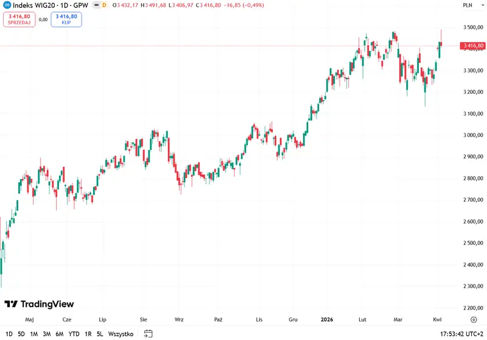The width and height of the screenshot is (487, 340).
Task: Click the KUP 3 416,80 buy button
Action: click(x=66, y=19)
